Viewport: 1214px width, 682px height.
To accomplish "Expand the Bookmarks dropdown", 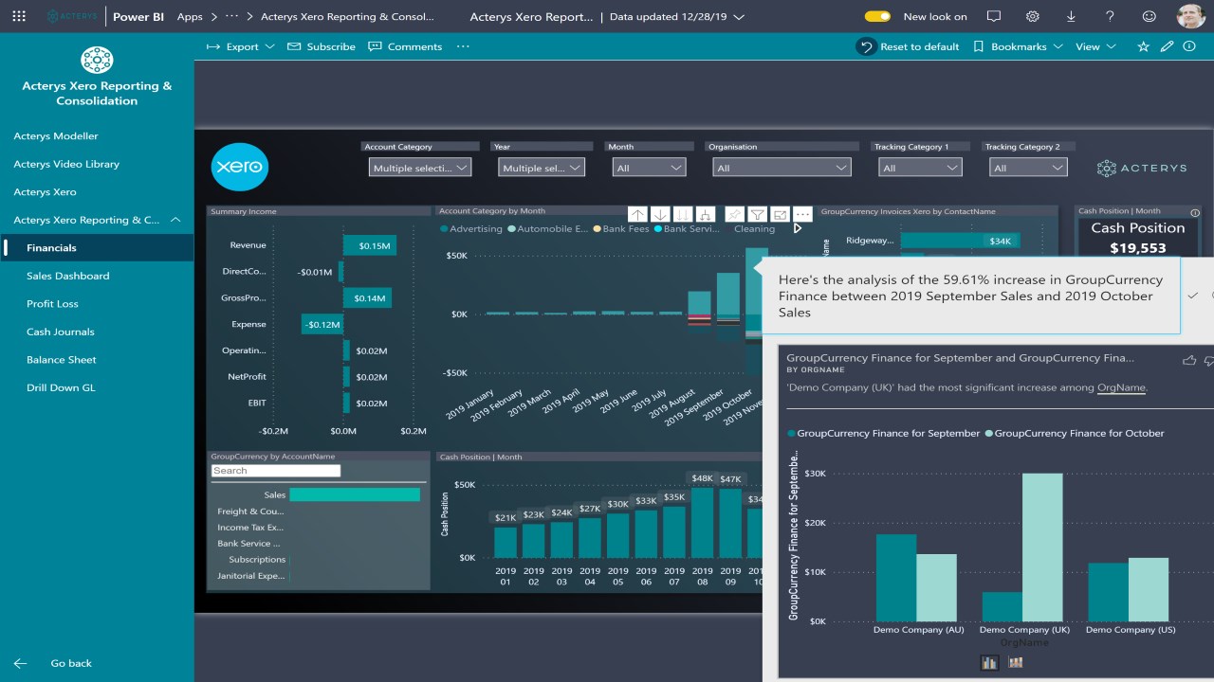I will 1018,46.
